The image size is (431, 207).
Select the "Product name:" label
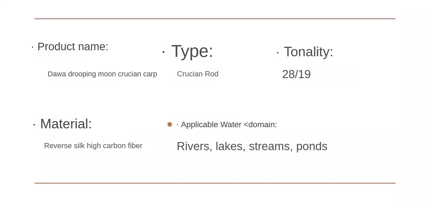click(x=73, y=47)
